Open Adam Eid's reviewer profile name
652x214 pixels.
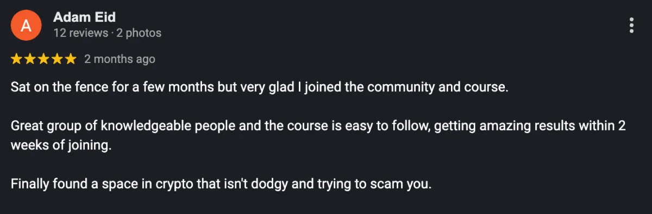tap(84, 17)
